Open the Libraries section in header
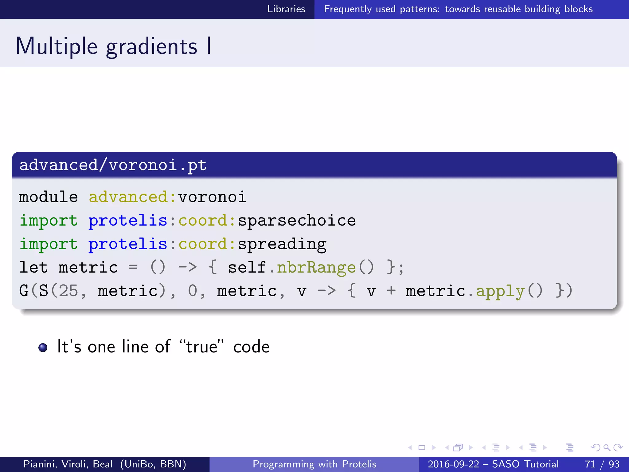 tap(286, 9)
